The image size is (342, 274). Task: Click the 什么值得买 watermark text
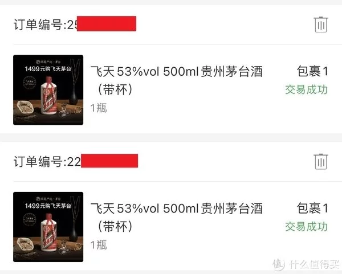[x=314, y=264]
